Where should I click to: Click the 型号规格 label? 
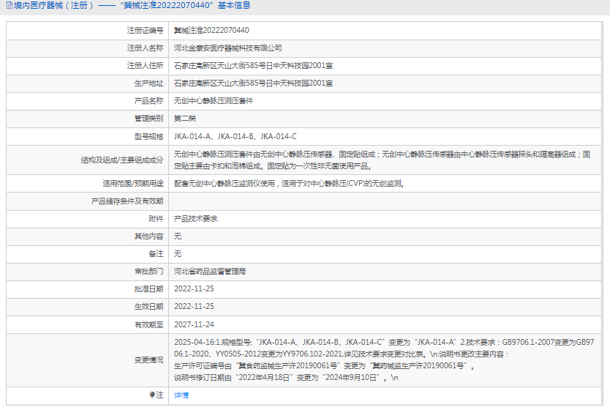click(x=149, y=137)
